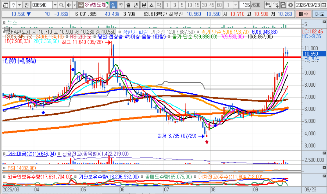Screen dimensions: 327x194
Task: Expand the dropdown arrow next to the speaker icon
Action: click(x=75, y=5)
